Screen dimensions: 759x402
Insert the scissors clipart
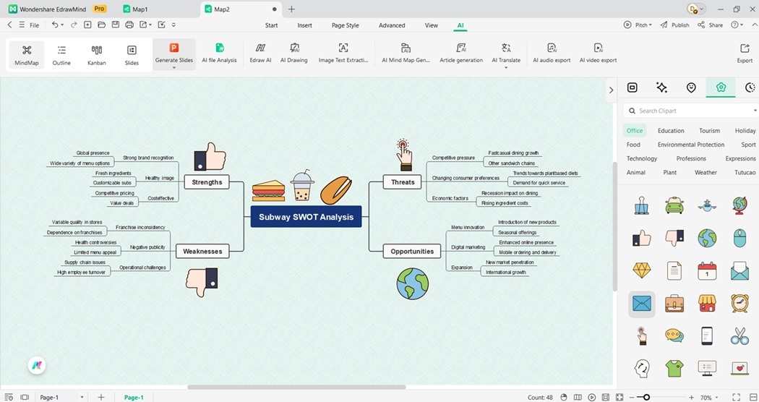coord(739,335)
